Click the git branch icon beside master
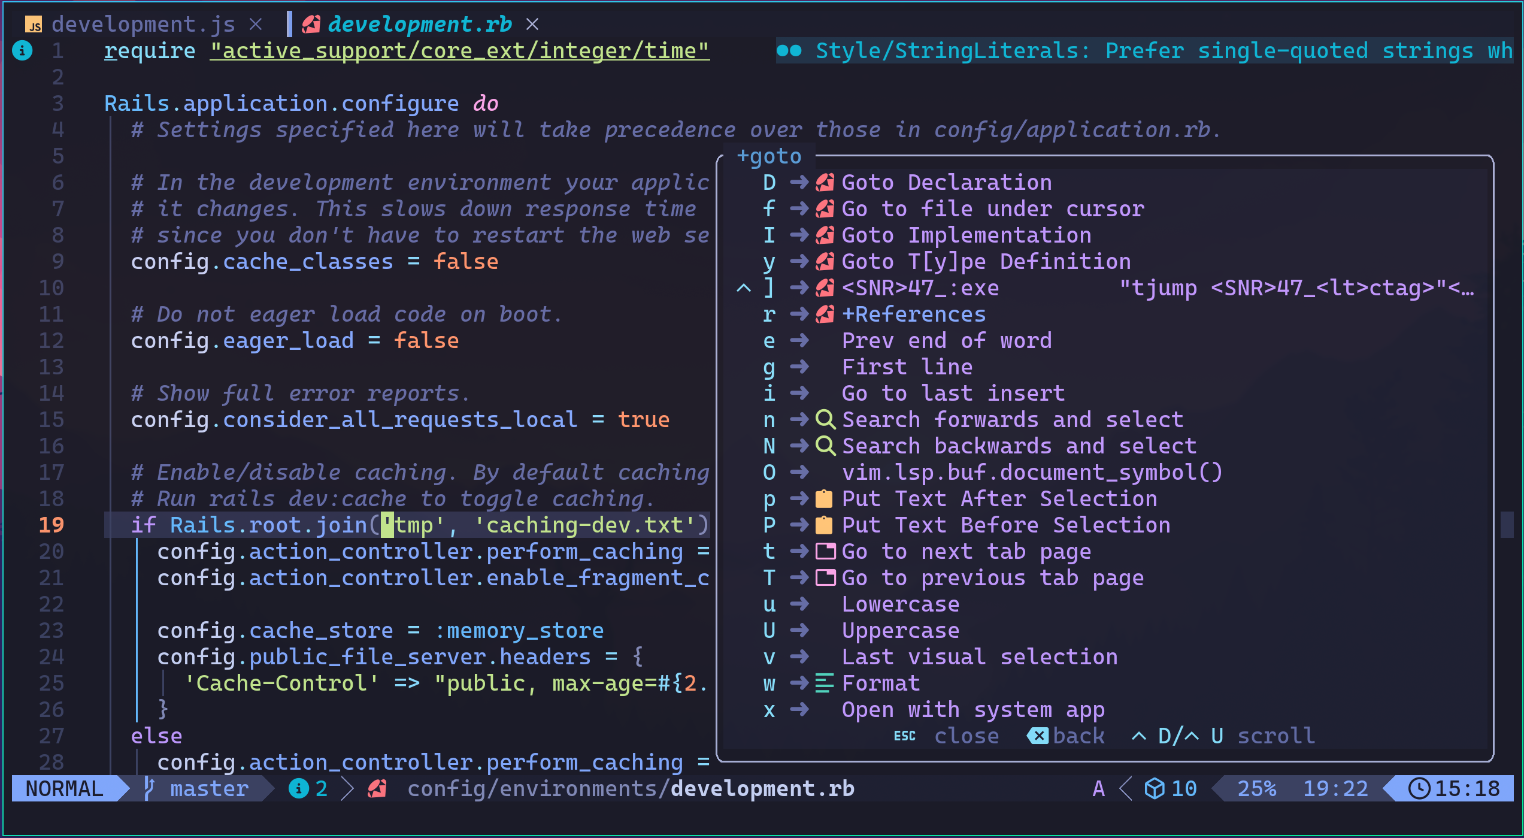1524x838 pixels. [150, 788]
